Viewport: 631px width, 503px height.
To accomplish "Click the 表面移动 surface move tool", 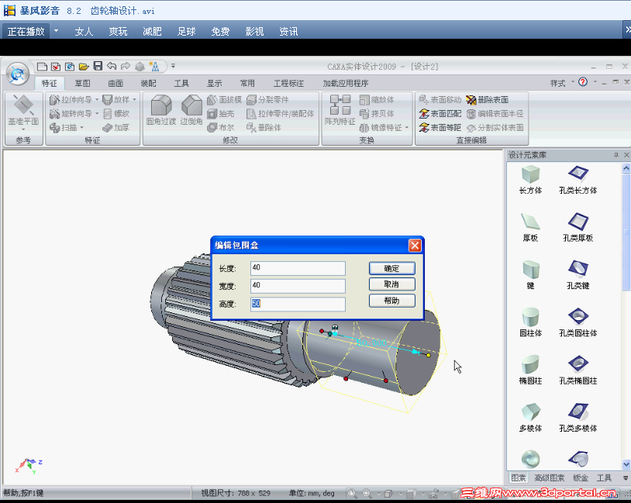I will (x=440, y=99).
